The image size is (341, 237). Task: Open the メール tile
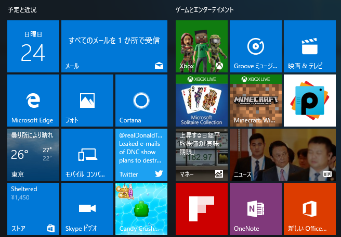pos(114,46)
